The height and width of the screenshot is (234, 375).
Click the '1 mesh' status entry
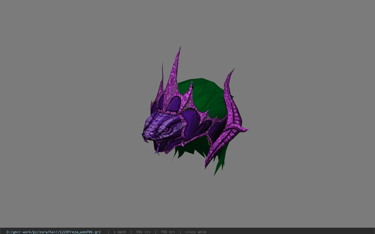[x=120, y=232]
